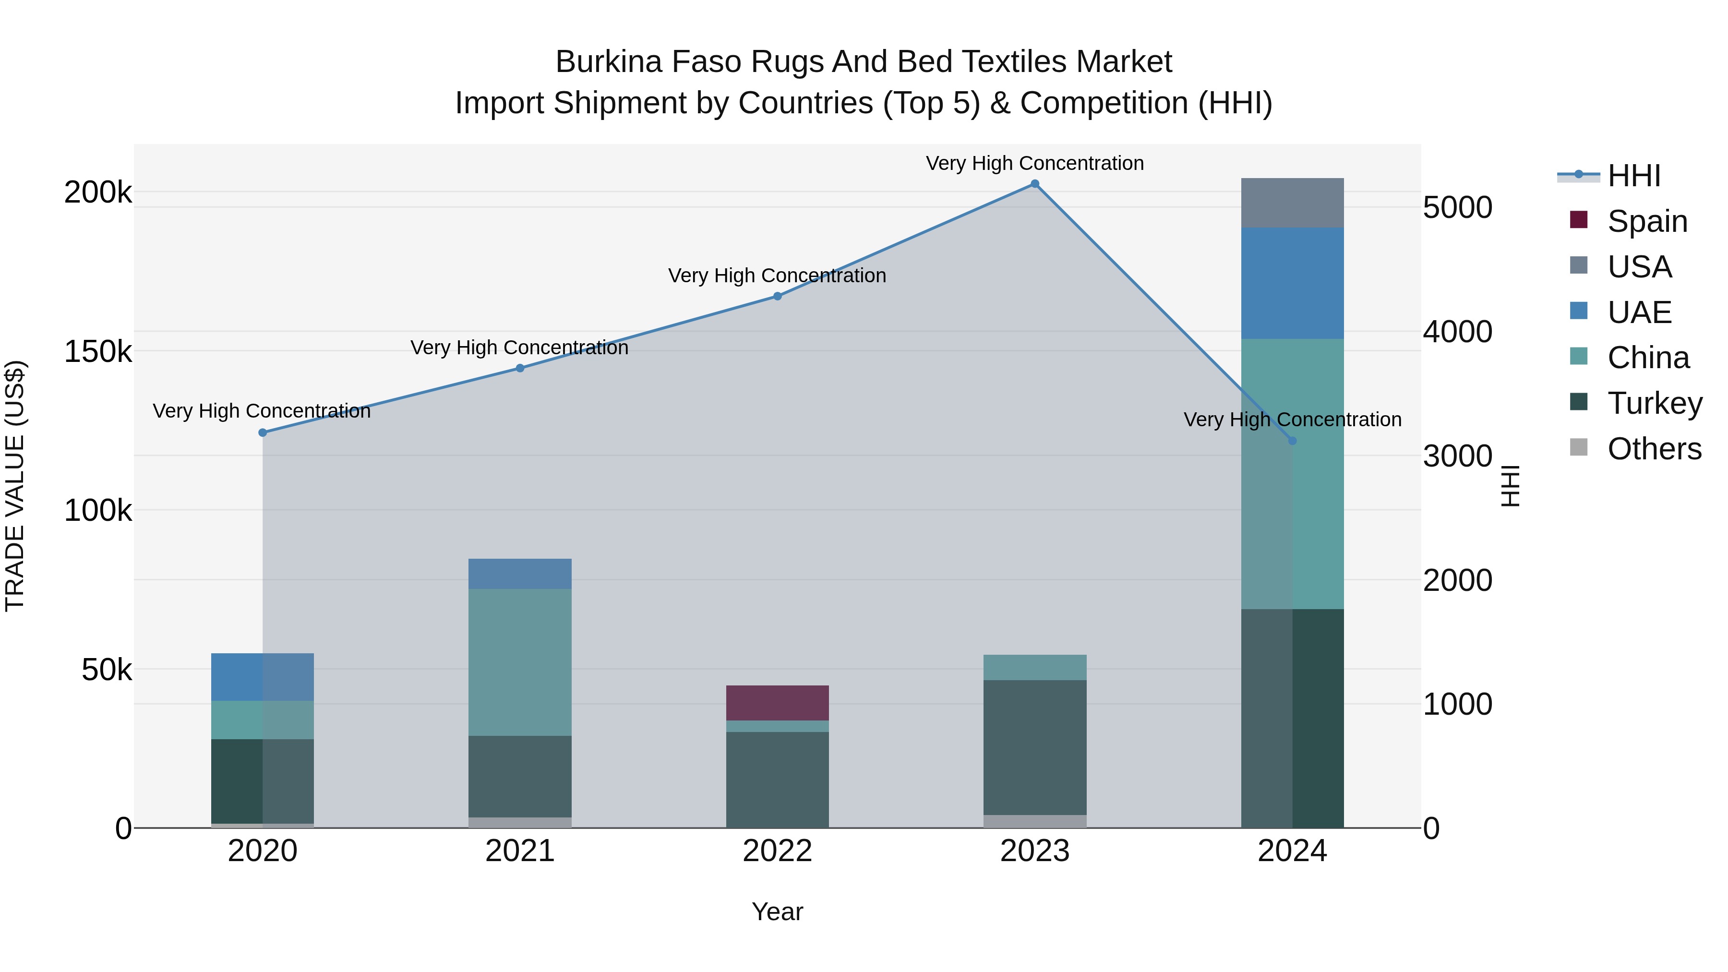This screenshot has height=972, width=1728.
Task: Toggle the Turkey legend entry
Action: (x=1636, y=403)
